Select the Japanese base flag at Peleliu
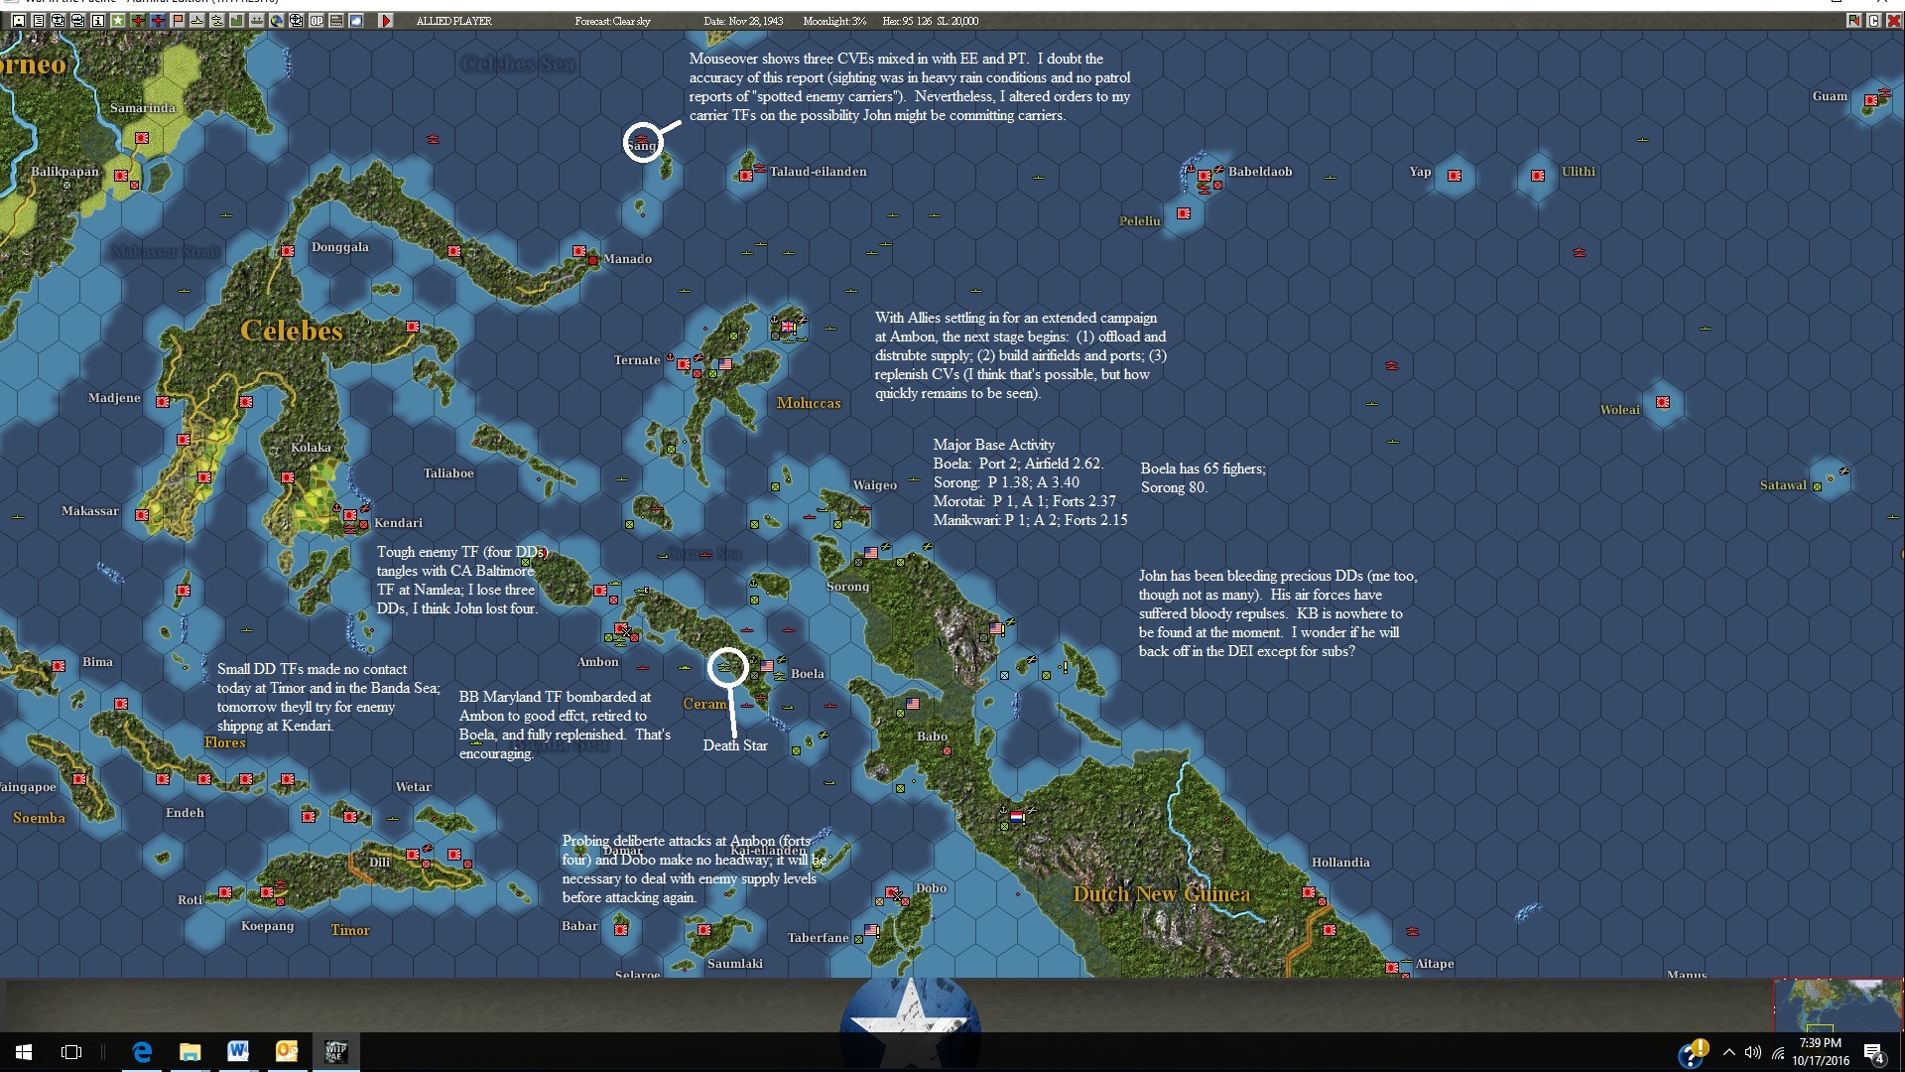The height and width of the screenshot is (1072, 1905). point(1184,213)
